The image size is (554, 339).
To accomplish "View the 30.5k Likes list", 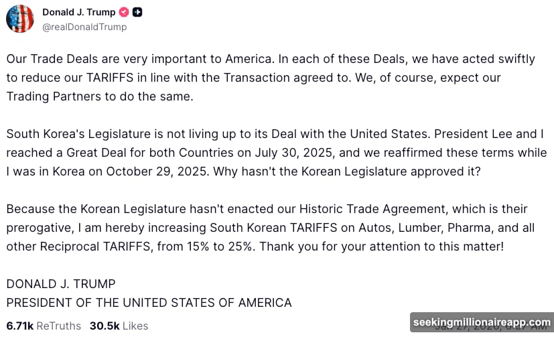I will [x=119, y=326].
